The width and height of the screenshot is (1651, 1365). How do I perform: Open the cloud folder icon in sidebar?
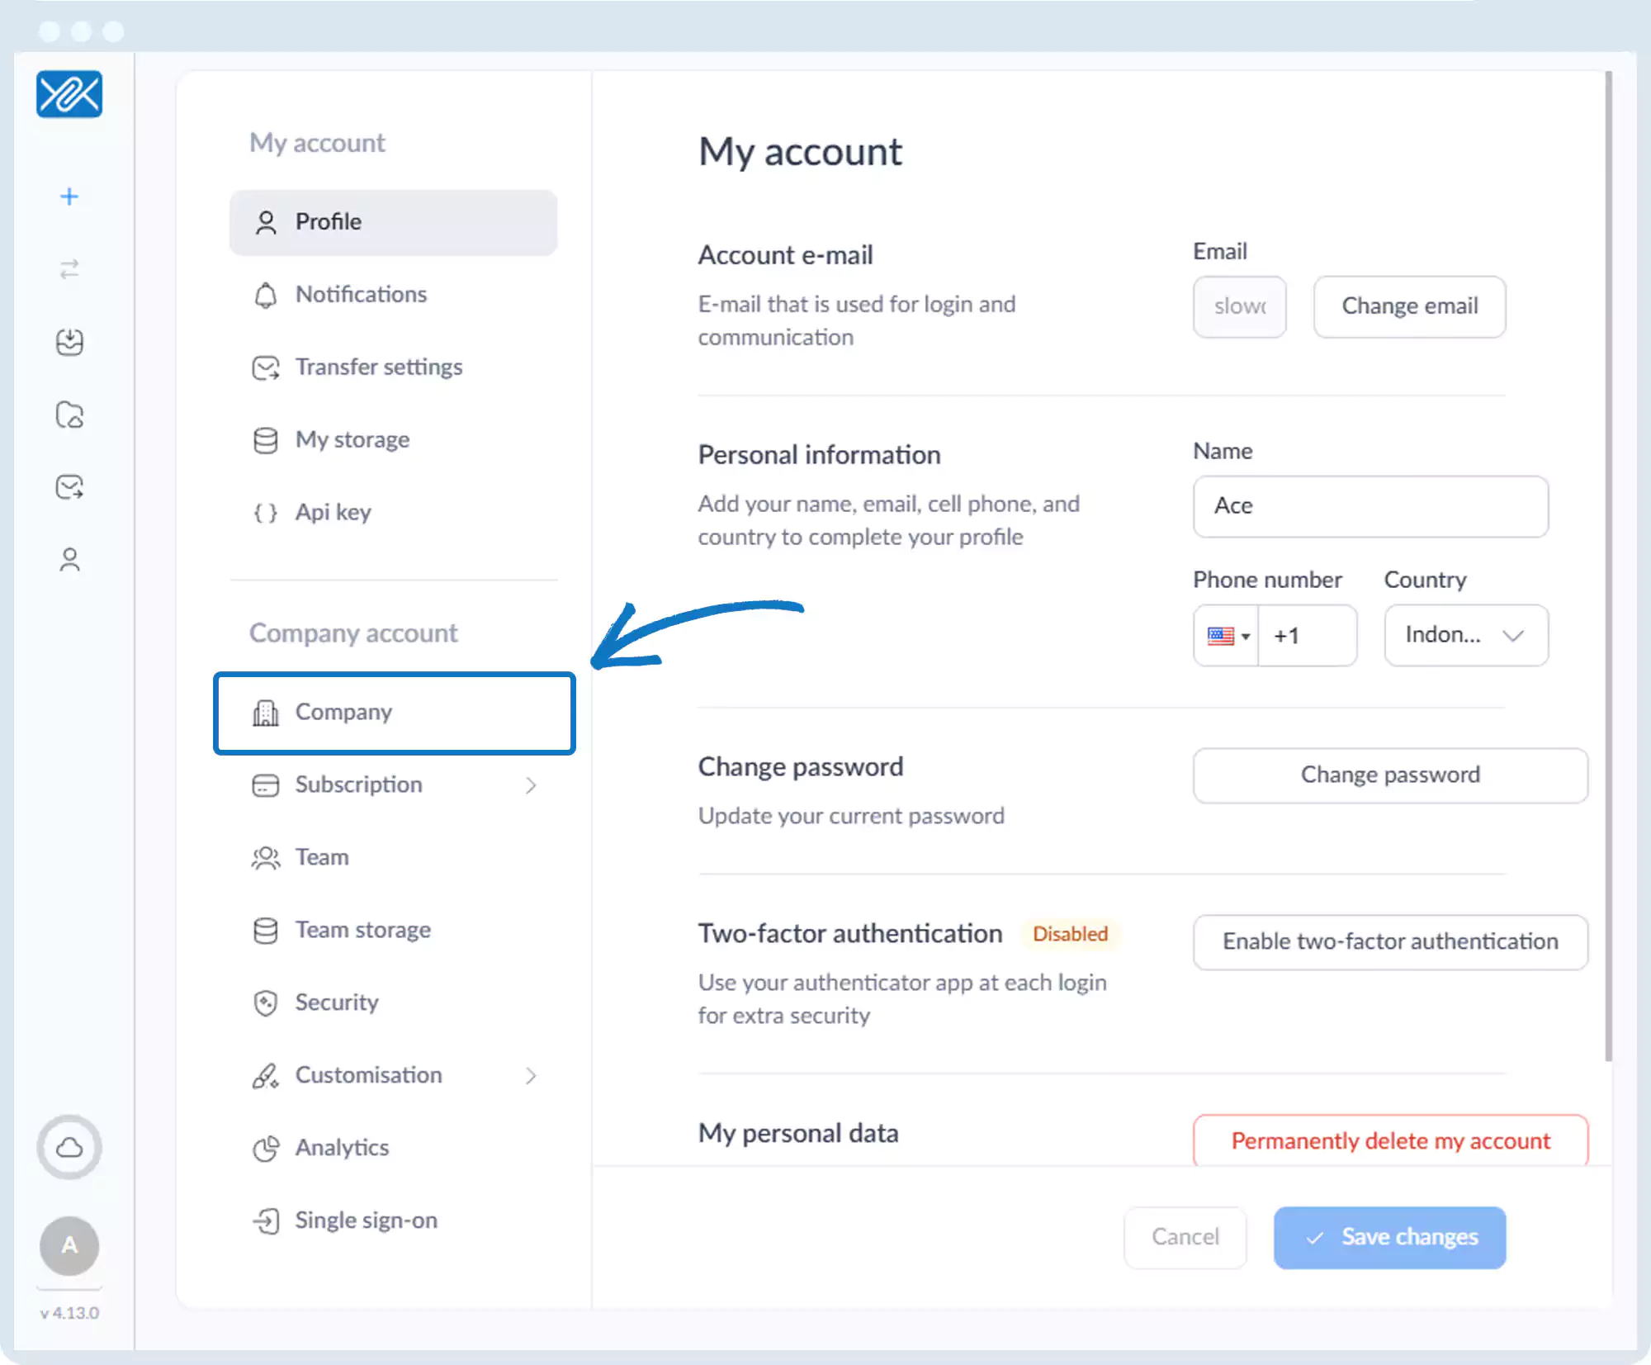(x=69, y=415)
